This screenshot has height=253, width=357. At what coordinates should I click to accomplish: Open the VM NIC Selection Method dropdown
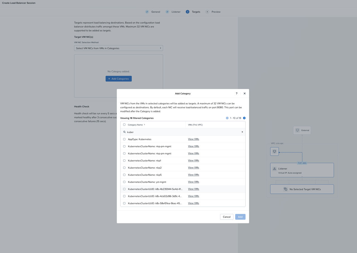[x=119, y=48]
